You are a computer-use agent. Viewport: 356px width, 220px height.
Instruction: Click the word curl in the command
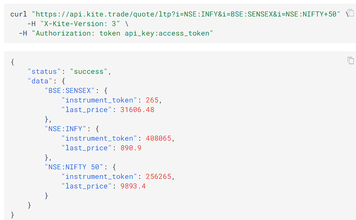tap(19, 14)
